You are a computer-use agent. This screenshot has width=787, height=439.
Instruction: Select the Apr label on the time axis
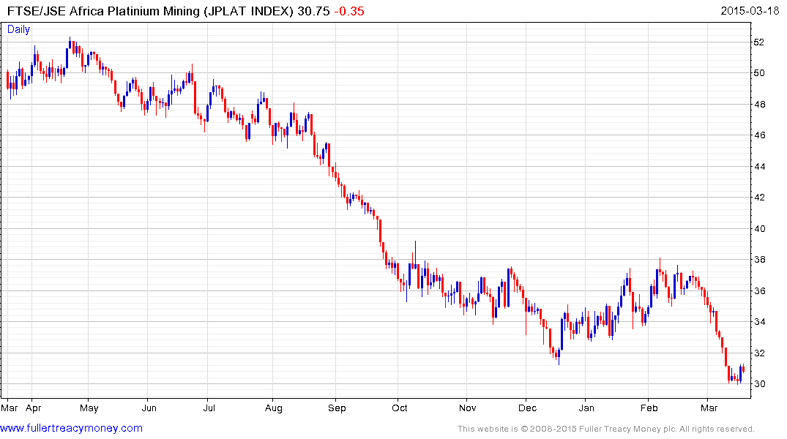click(34, 407)
